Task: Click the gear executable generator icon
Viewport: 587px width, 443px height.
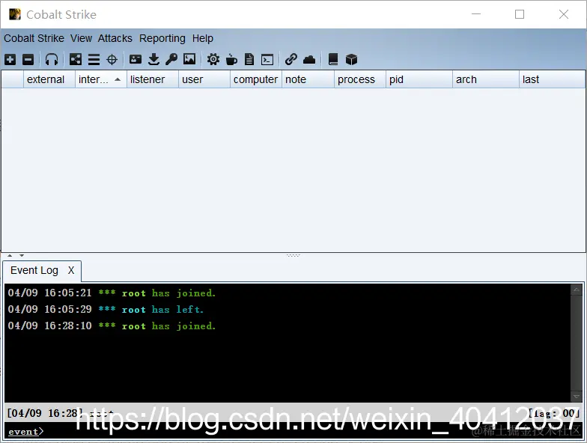Action: pos(213,60)
